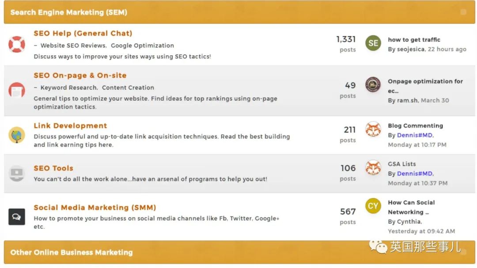This screenshot has width=477, height=268.
Task: Click the cat avatar beside GSA Lists
Action: pos(373,168)
